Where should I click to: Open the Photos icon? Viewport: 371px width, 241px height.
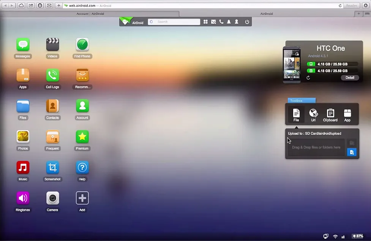pyautogui.click(x=23, y=137)
